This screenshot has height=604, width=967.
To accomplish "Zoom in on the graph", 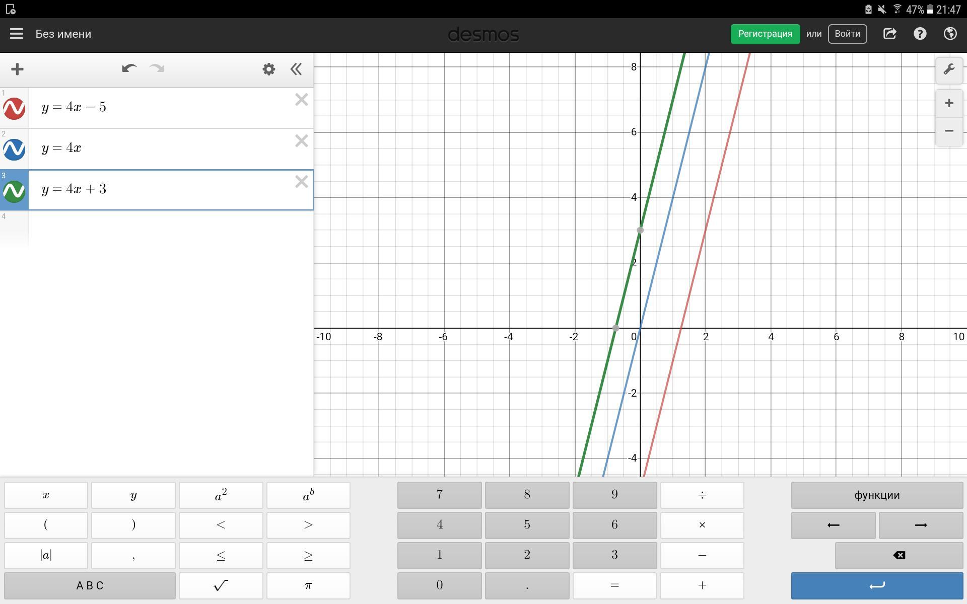I will tap(949, 103).
